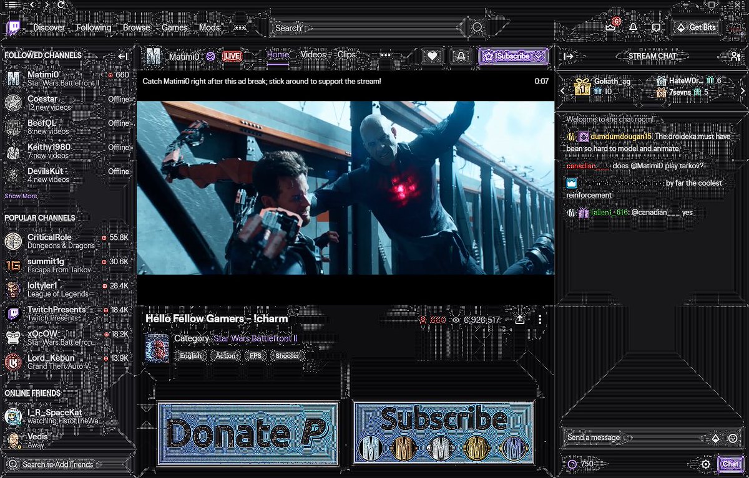The width and height of the screenshot is (749, 478).
Task: Open the Keithy1980 channel
Action: [x=67, y=151]
